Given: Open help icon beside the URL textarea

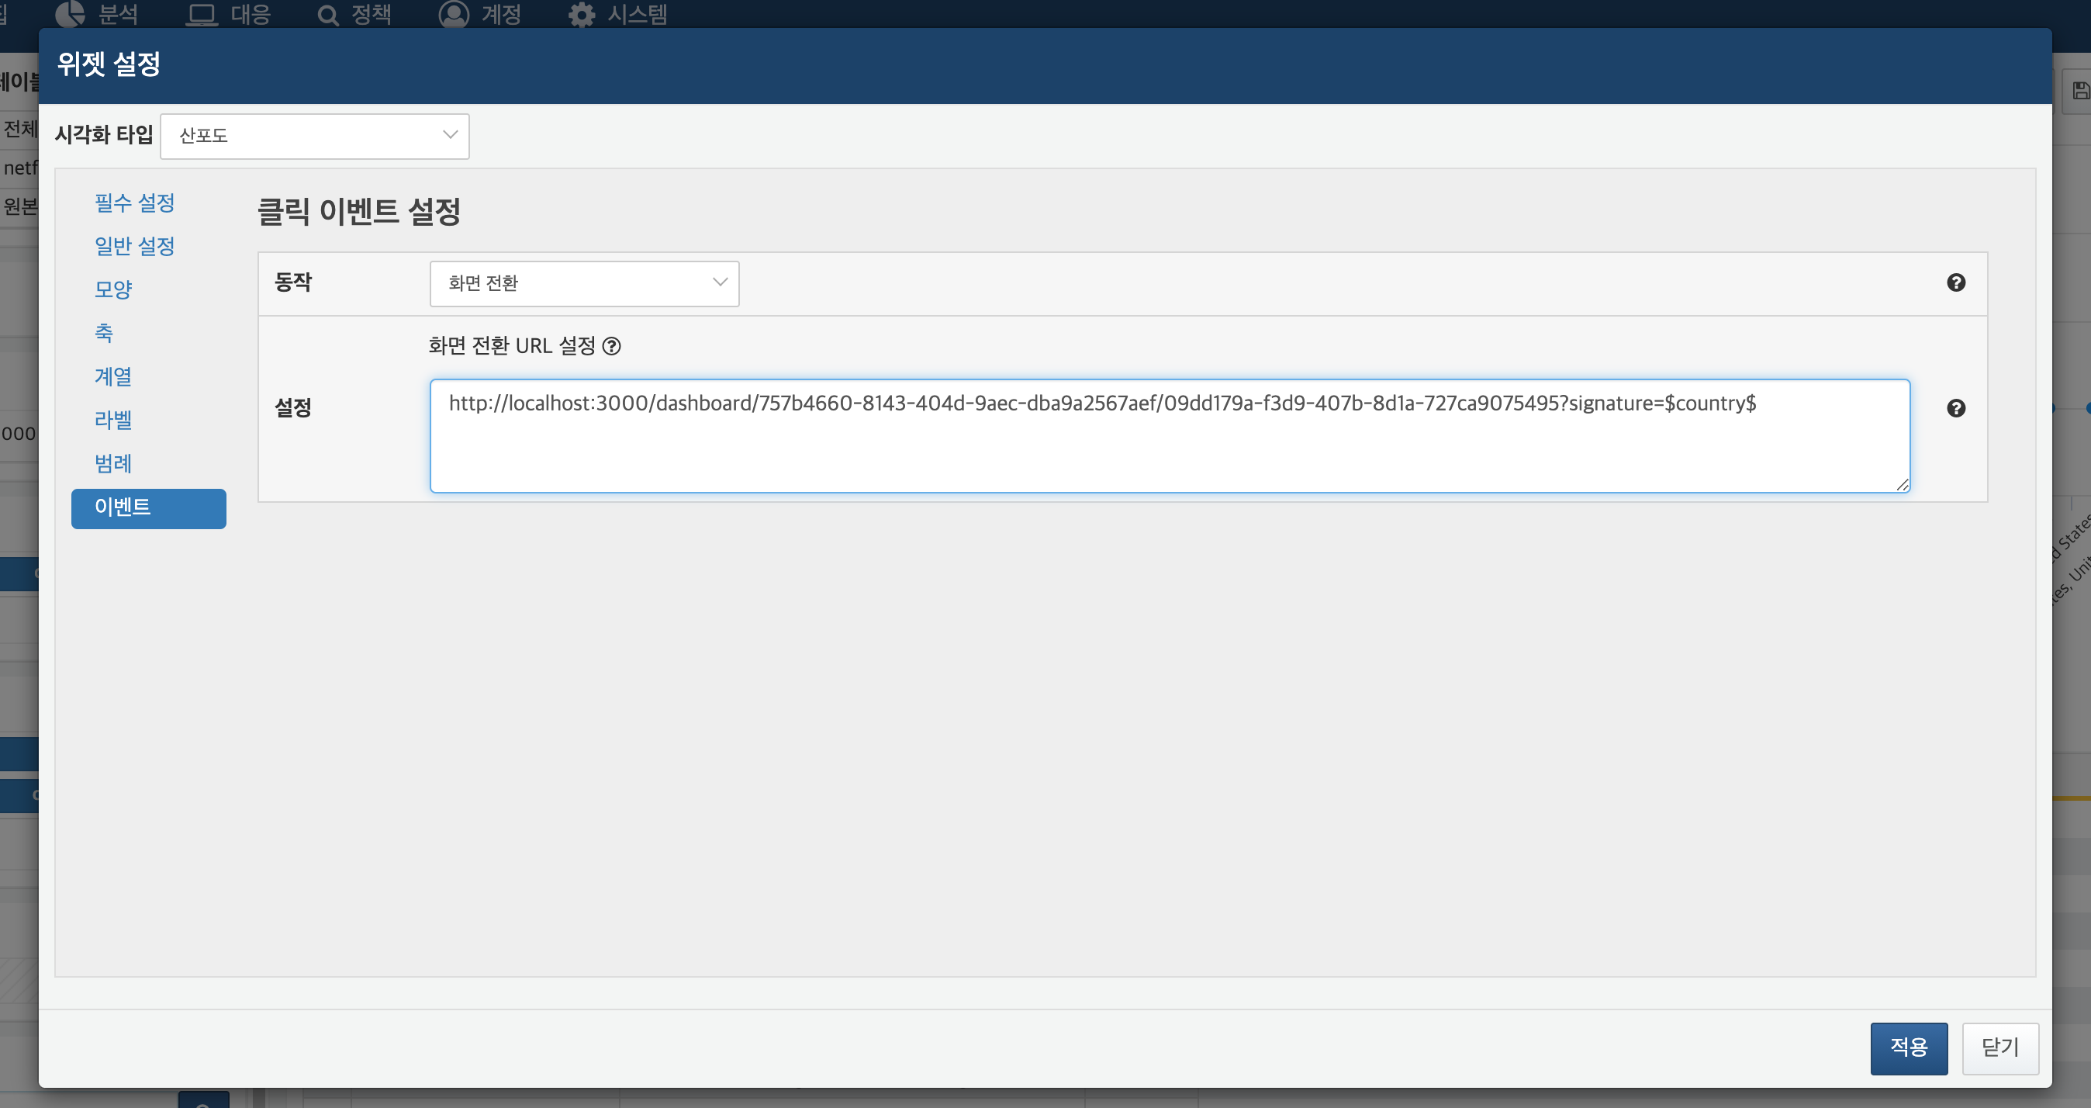Looking at the screenshot, I should click(x=1955, y=409).
